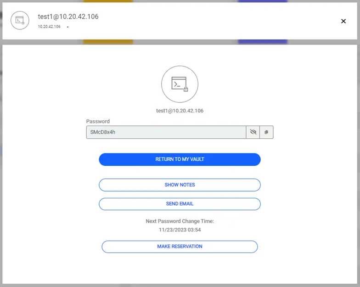Click the test1@10.20.42.106 label under the large icon
This screenshot has width=360, height=287.
pos(180,111)
